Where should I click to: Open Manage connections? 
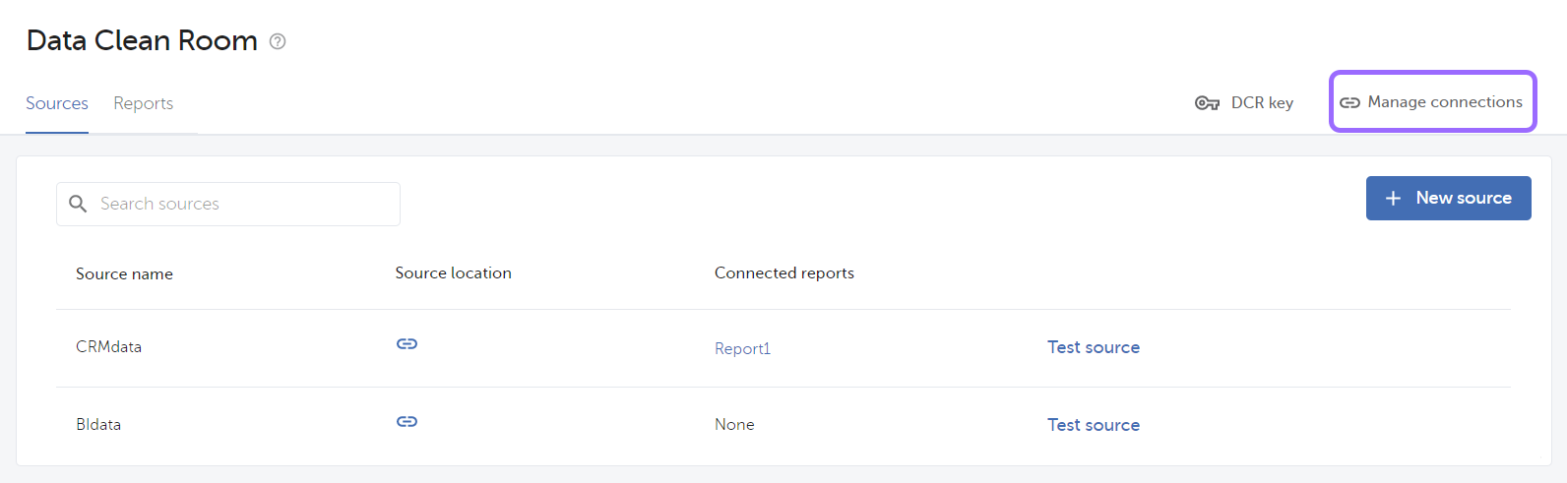1432,101
